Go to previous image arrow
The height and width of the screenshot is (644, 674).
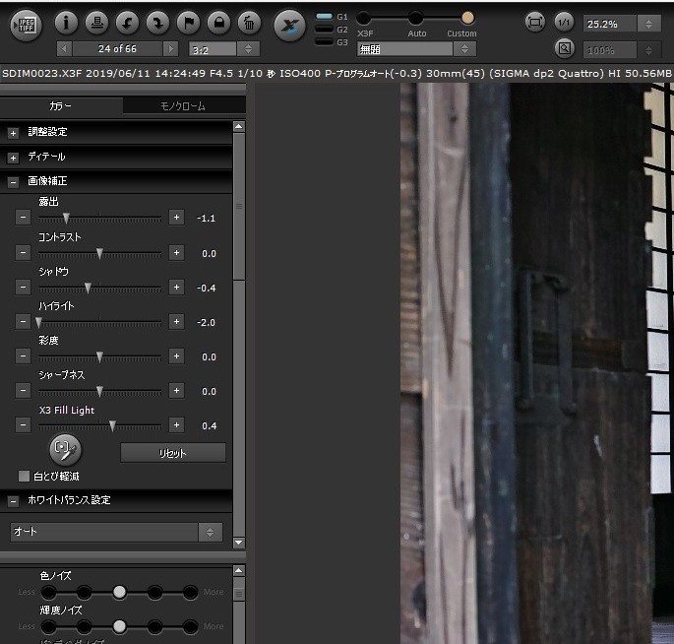click(64, 48)
